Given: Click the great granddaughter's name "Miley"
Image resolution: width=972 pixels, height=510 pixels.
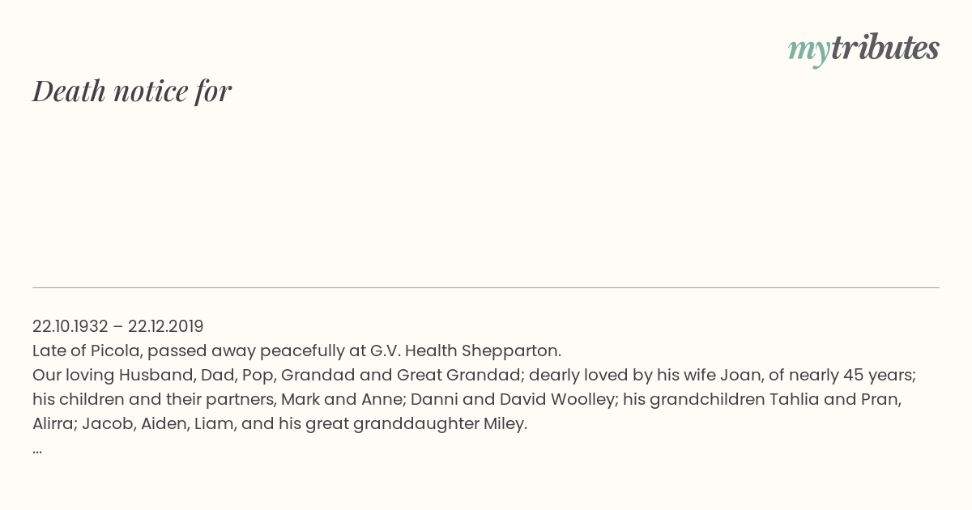Looking at the screenshot, I should pos(505,423).
